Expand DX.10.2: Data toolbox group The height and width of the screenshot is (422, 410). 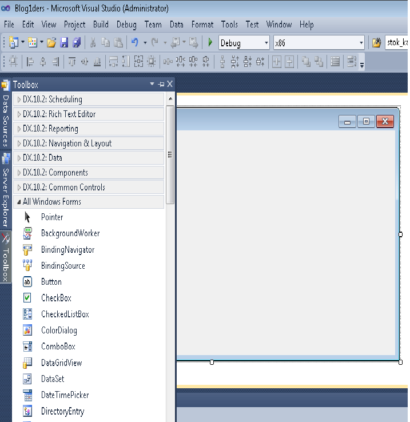(89, 158)
